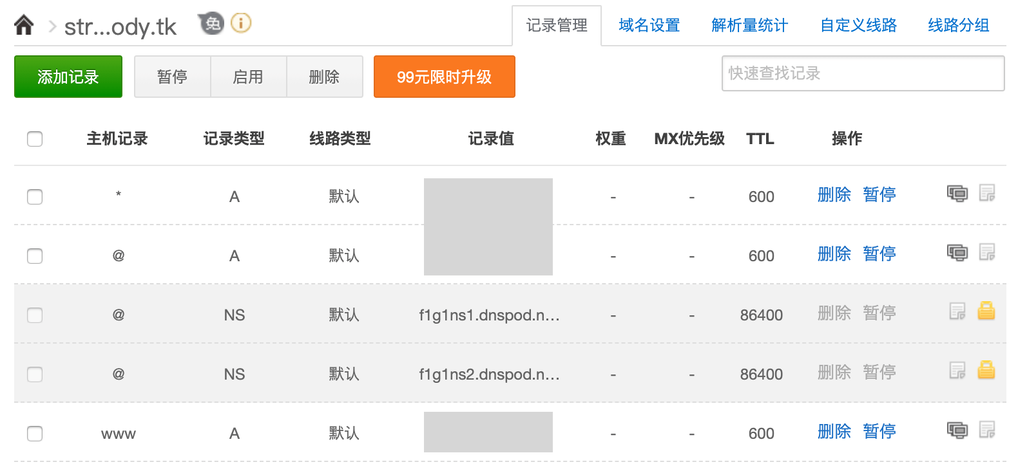Click the monitor icon in the www row

957,430
